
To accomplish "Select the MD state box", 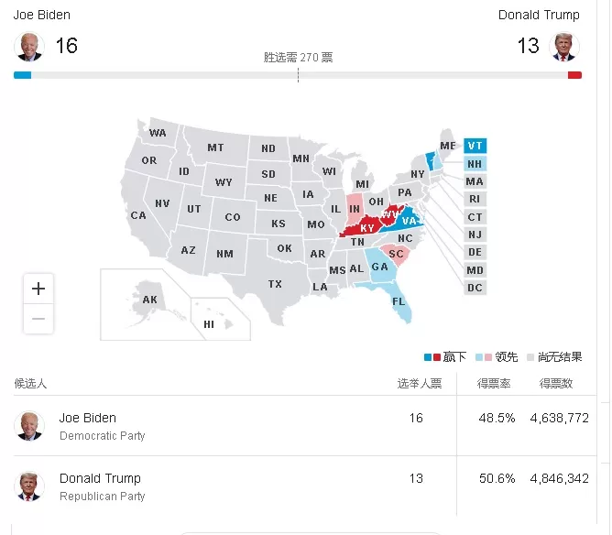I will (x=475, y=270).
